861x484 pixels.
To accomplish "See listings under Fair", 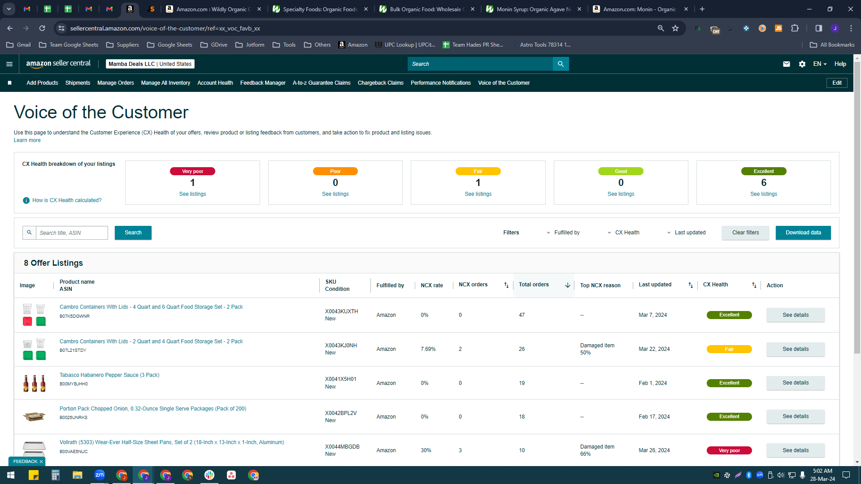I will tap(478, 194).
